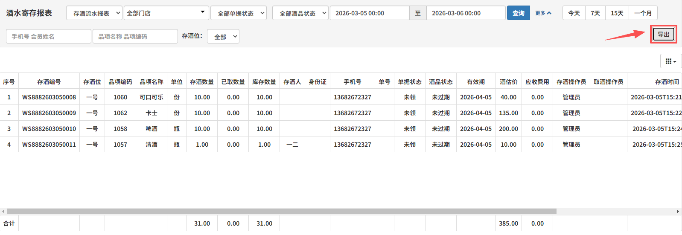Choose the 15天 quick range
Viewport: 682px width, 235px height.
(x=617, y=13)
